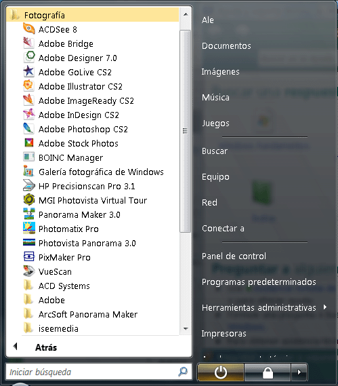The width and height of the screenshot is (338, 386).
Task: Expand Herramientas administrativas submenu arrow
Action: [325, 307]
